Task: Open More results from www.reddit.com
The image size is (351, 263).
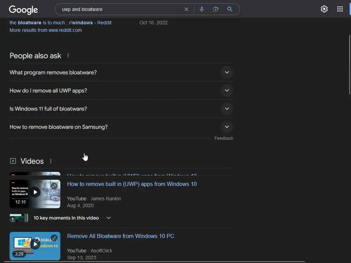Action: 46,30
